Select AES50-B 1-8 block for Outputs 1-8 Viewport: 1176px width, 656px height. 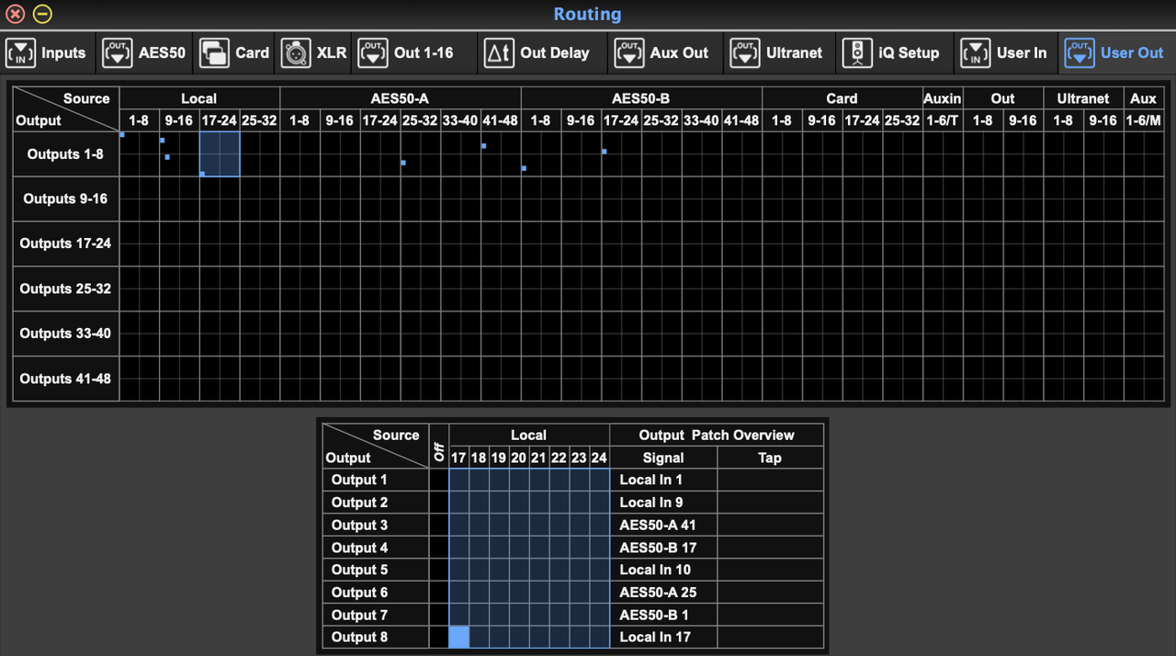[541, 153]
